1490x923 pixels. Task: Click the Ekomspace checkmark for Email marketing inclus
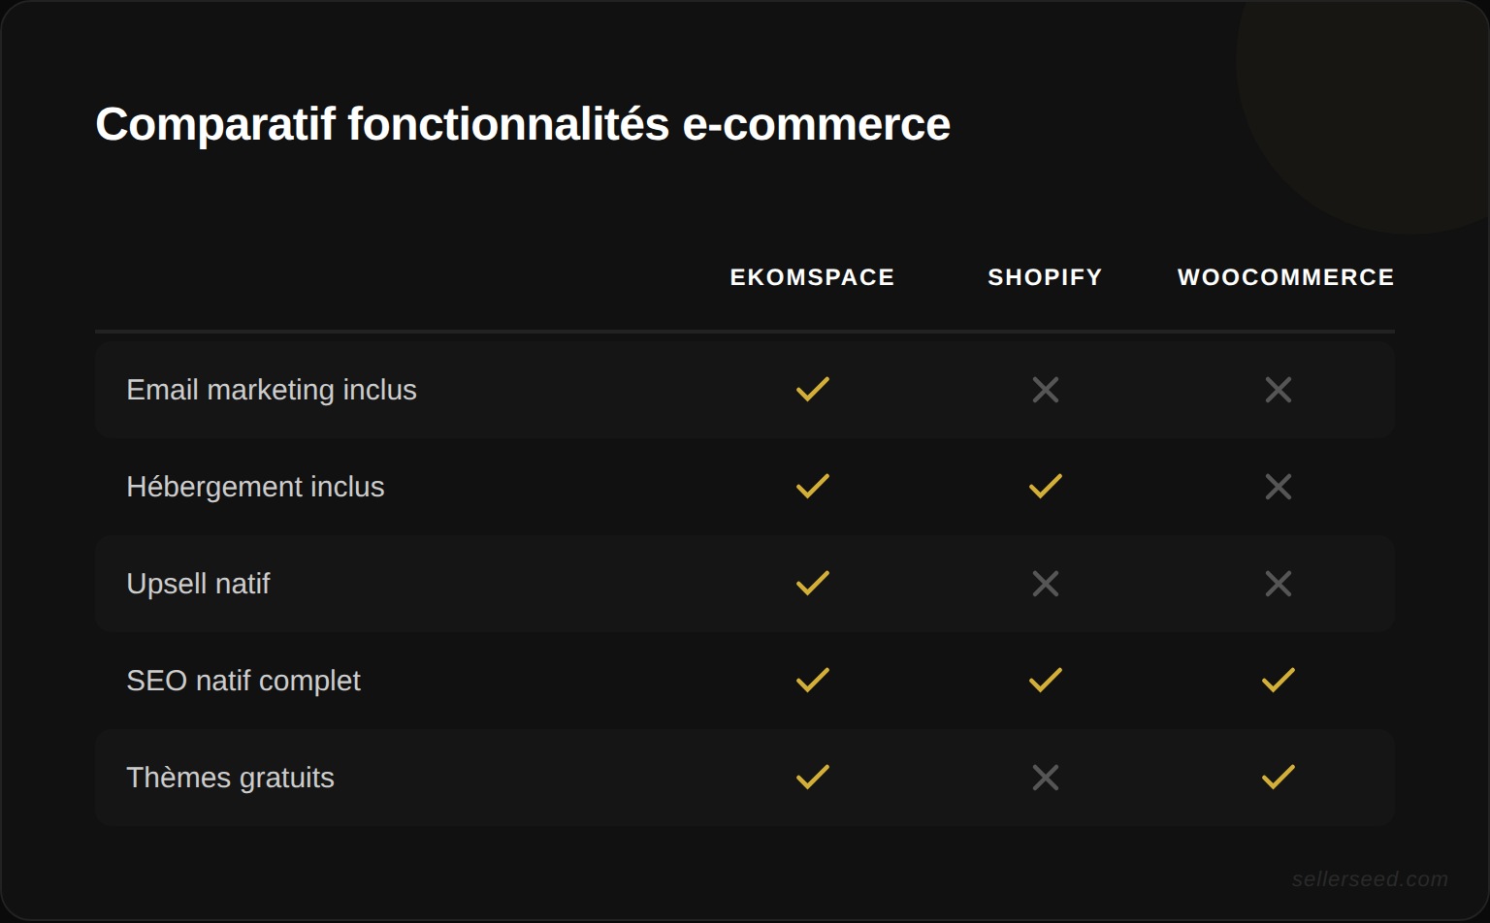811,390
